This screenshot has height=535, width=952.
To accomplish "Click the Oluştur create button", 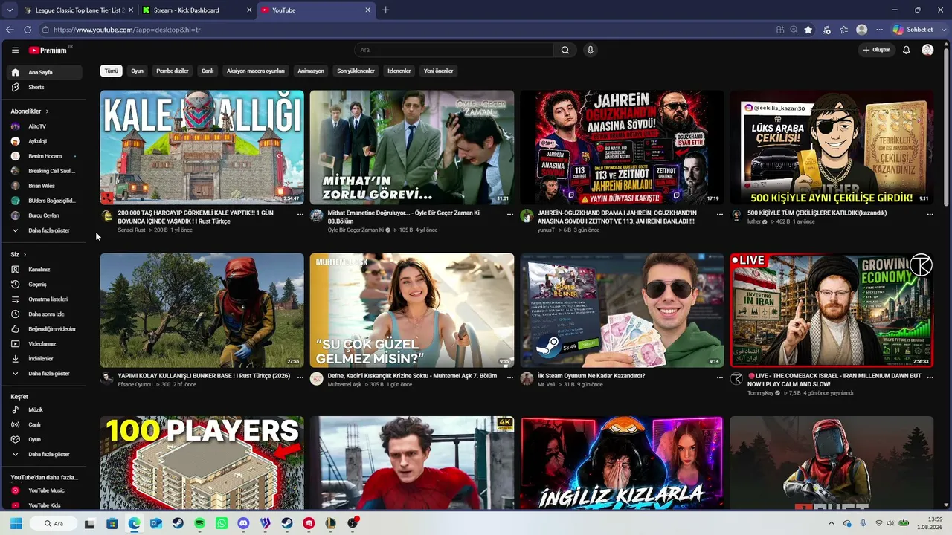I will (x=876, y=50).
